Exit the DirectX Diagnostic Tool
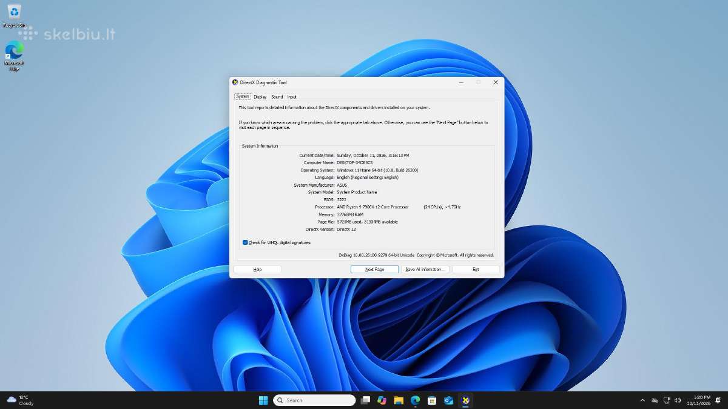The image size is (728, 409). pos(476,269)
